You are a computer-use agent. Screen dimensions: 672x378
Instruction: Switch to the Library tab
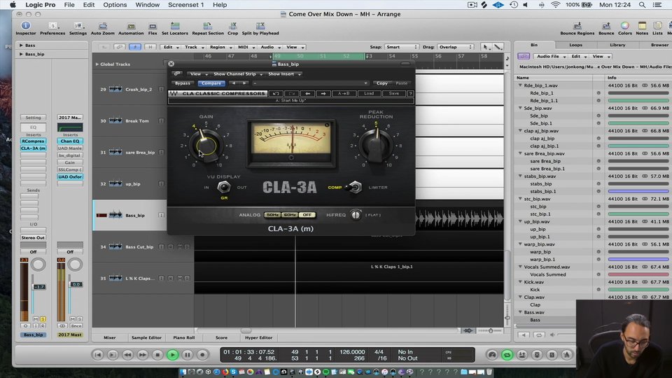tap(617, 45)
